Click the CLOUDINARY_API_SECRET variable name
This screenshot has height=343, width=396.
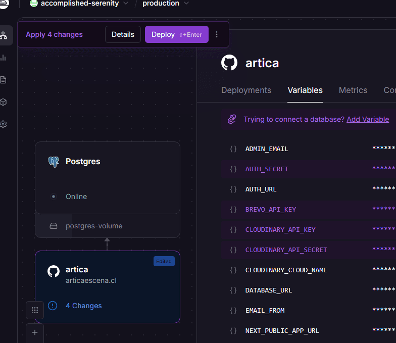coord(286,250)
